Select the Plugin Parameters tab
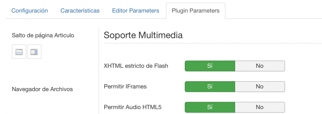Viewport: 322px width, 114px height. tap(196, 11)
